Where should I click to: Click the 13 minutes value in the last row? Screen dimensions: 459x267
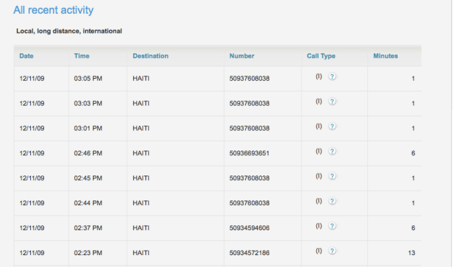click(x=412, y=253)
